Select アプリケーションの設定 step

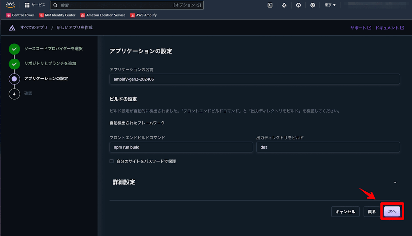click(x=46, y=78)
